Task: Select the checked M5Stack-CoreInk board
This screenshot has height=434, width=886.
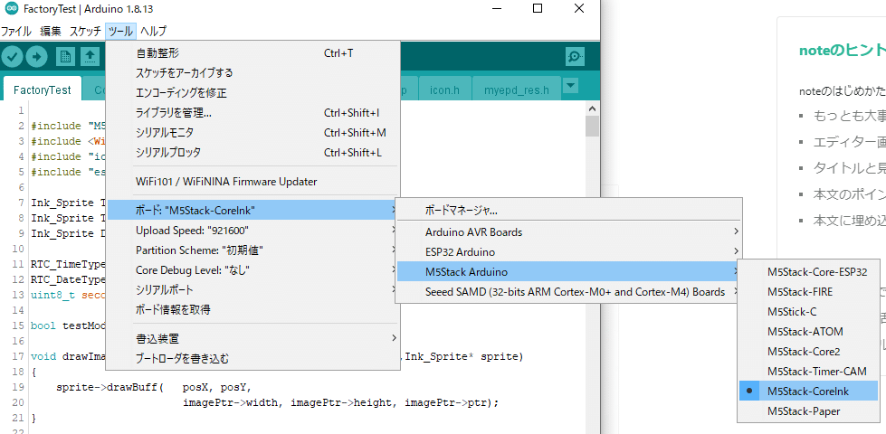Action: click(808, 391)
